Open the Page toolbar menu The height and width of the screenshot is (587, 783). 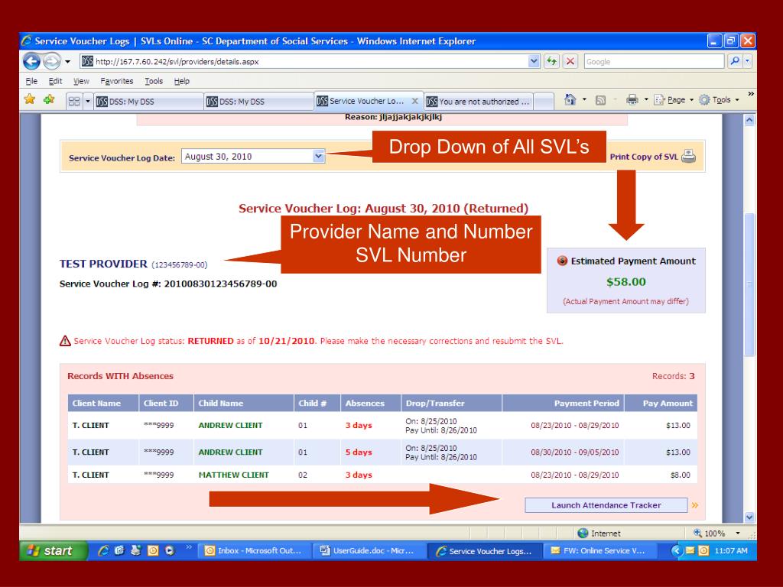tap(674, 100)
